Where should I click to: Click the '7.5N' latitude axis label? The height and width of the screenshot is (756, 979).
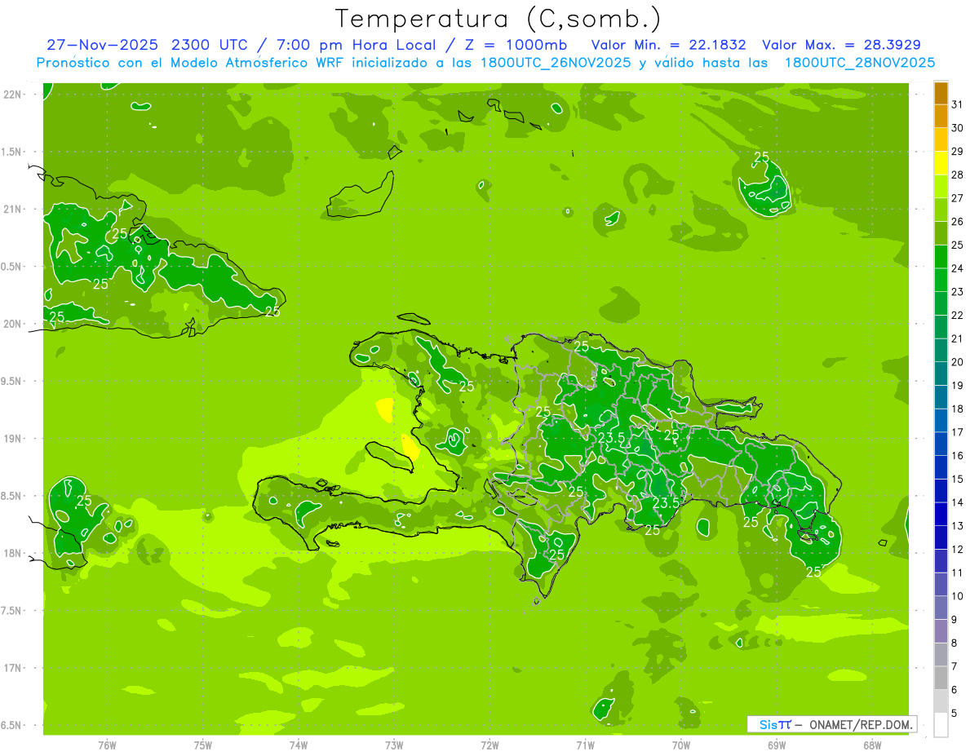pos(12,610)
